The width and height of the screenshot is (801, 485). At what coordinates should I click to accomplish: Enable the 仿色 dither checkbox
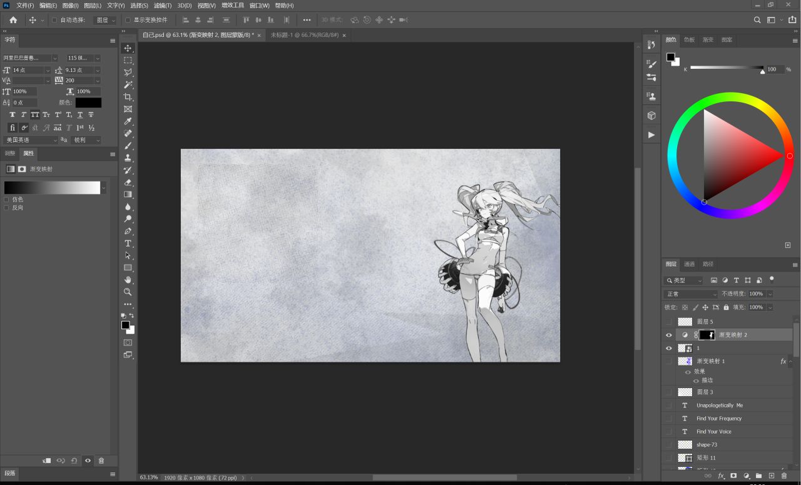[x=7, y=200]
